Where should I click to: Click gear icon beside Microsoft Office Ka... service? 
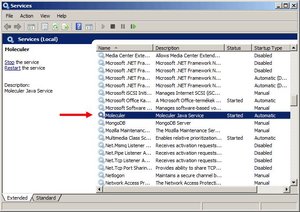pos(101,100)
